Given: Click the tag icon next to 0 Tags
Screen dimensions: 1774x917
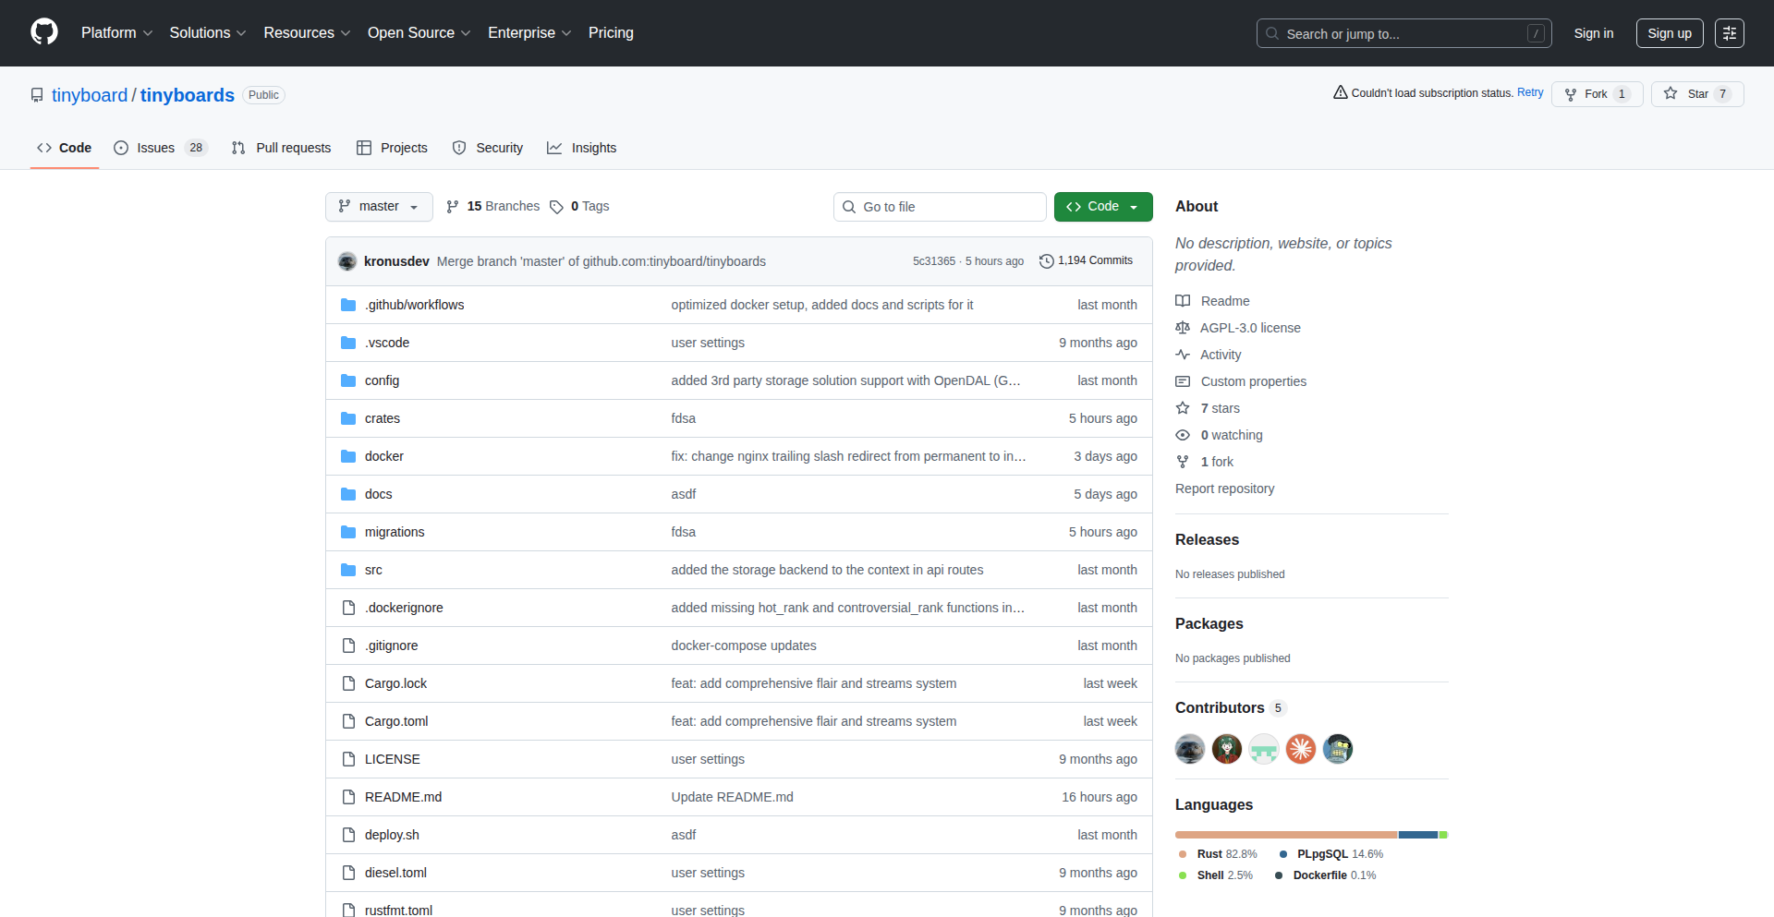Looking at the screenshot, I should tap(556, 207).
